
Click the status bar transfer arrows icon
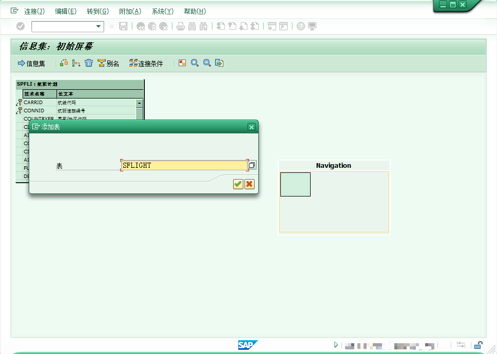(x=461, y=344)
